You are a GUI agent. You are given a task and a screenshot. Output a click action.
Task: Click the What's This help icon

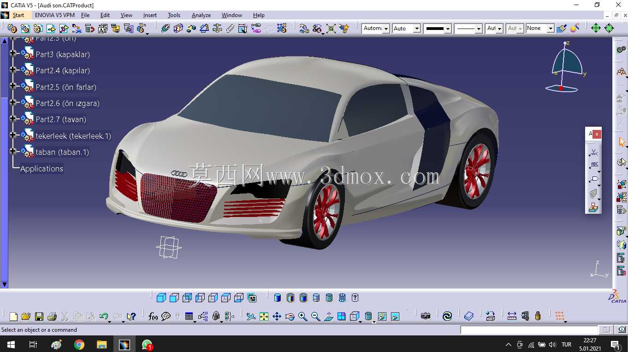click(131, 317)
